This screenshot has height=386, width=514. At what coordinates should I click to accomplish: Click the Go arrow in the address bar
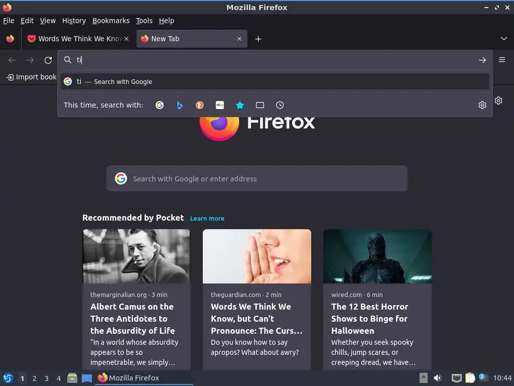(482, 60)
